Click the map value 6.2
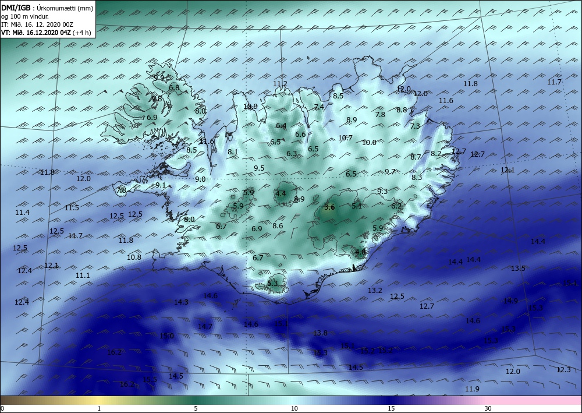The width and height of the screenshot is (582, 413). click(396, 206)
